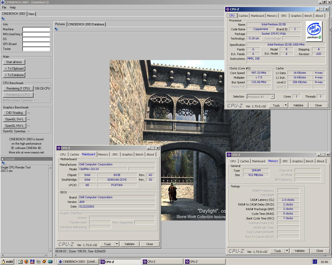Image resolution: width=332 pixels, height=265 pixels.
Task: Open About tab in CPU-Z Mainboard window
Action: tap(150, 154)
